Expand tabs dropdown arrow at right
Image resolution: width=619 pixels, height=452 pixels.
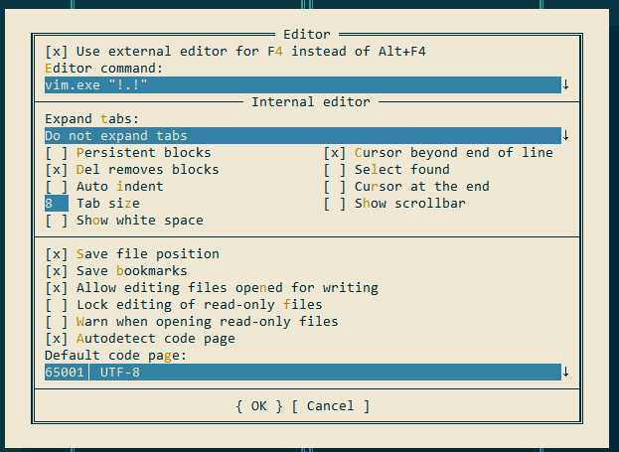coord(565,135)
